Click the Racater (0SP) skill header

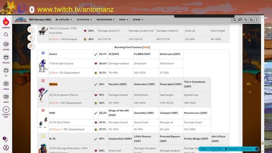click(x=120, y=84)
